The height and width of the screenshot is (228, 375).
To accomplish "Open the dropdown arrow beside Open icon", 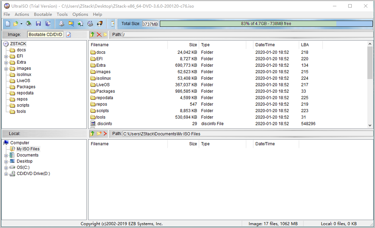I will tap(21, 24).
